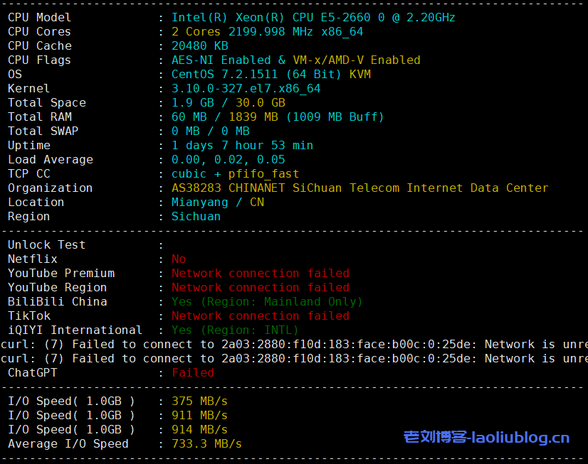Select the 'Load Average' label
Viewport: 588px width, 464px height.
[x=51, y=160]
